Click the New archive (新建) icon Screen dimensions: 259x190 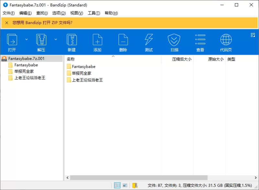72,39
